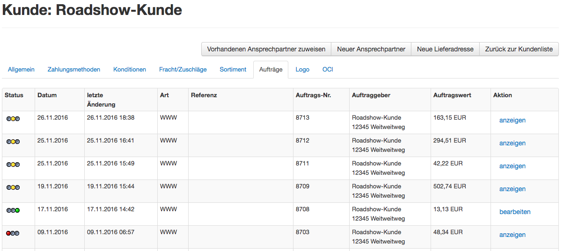Switch to the OCI tab
Image resolution: width=564 pixels, height=251 pixels.
click(328, 69)
